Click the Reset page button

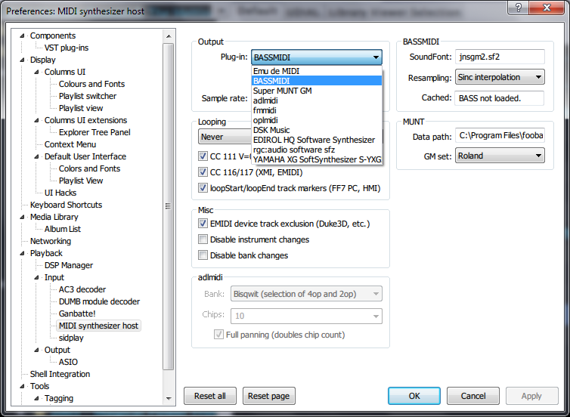[268, 396]
